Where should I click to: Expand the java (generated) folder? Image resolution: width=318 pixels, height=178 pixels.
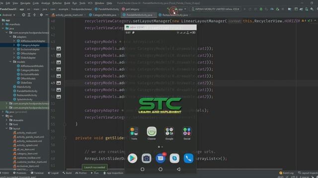point(3,112)
